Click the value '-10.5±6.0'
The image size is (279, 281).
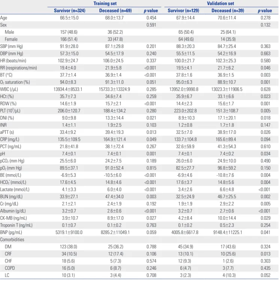click(x=112, y=175)
